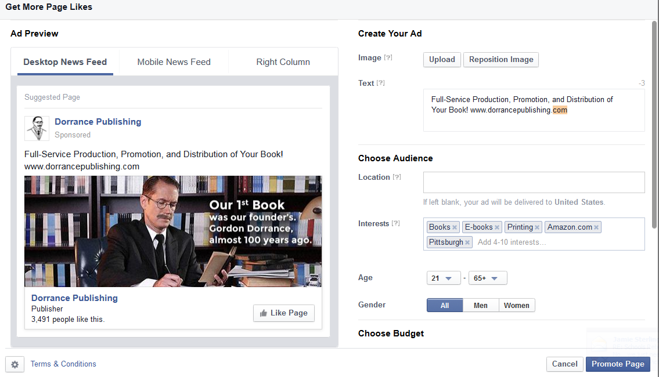Open Dorrance Publishing profile avatar

[x=37, y=128]
